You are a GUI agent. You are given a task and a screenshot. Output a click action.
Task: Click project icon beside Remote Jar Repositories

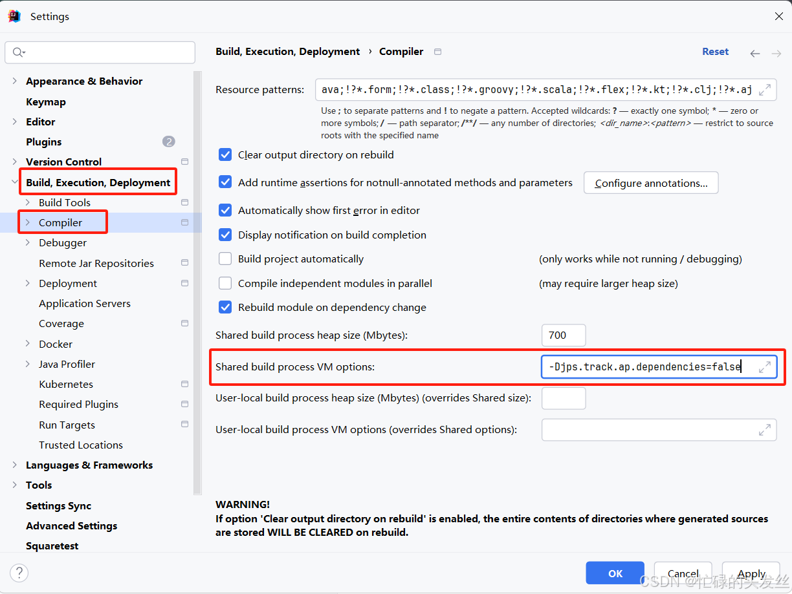tap(185, 263)
